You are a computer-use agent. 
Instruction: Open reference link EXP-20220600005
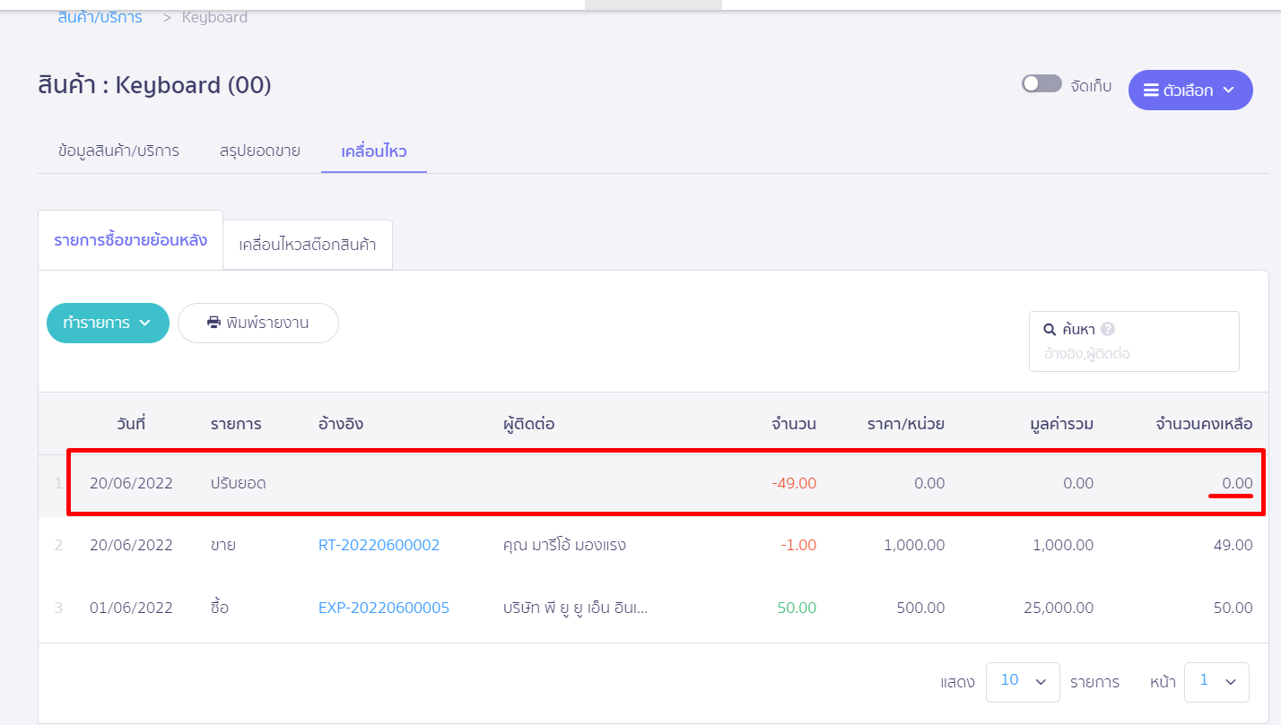point(384,608)
